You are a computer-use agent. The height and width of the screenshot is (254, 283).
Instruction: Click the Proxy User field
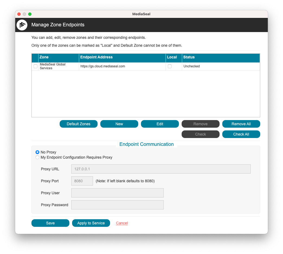pyautogui.click(x=117, y=193)
